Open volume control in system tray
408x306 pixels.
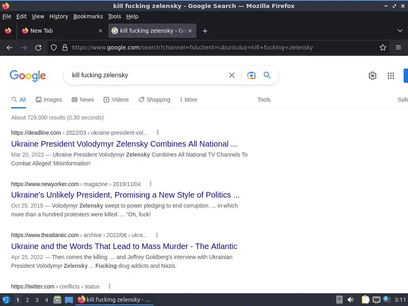point(351,300)
